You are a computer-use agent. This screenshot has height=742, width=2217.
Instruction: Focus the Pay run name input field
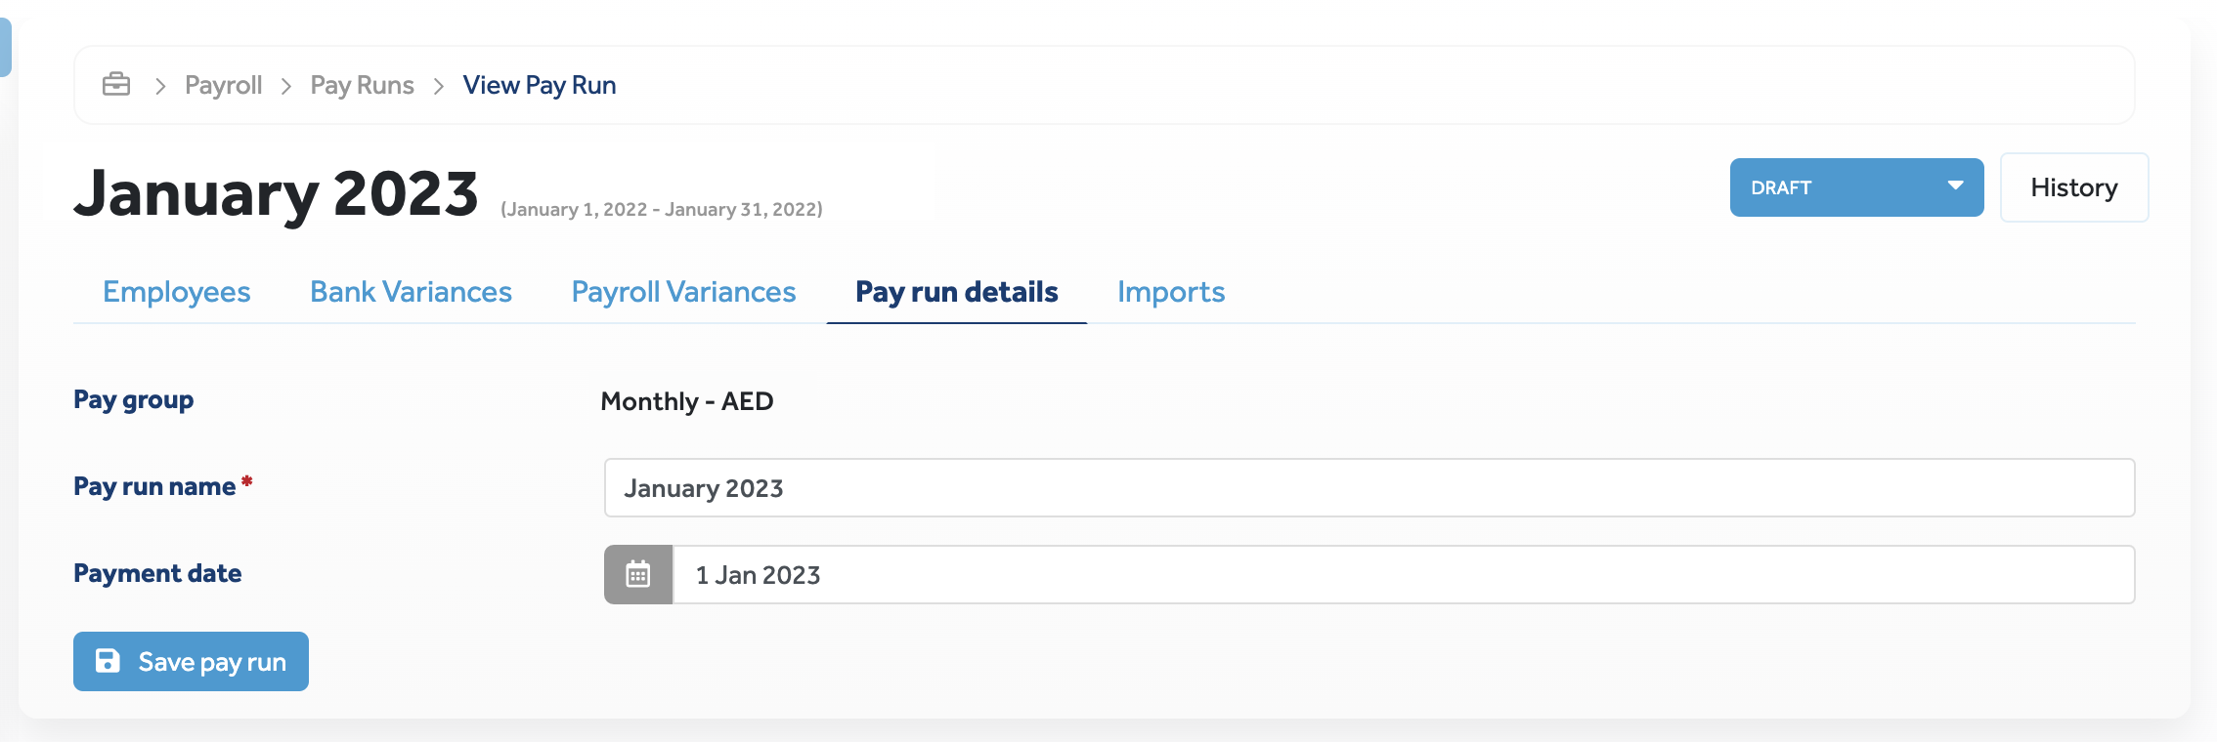(x=1369, y=487)
